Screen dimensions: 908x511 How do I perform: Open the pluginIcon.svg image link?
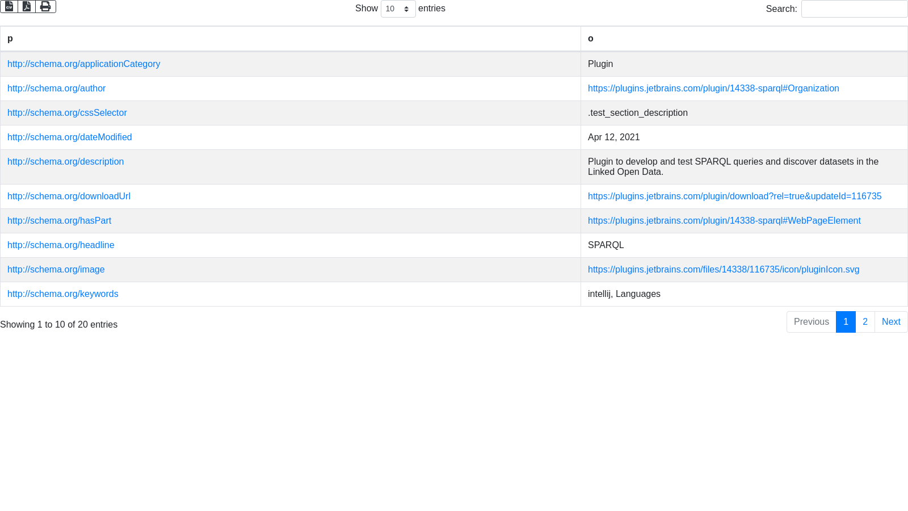coord(724,270)
